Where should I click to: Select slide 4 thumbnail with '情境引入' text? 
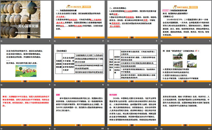pos(186,19)
